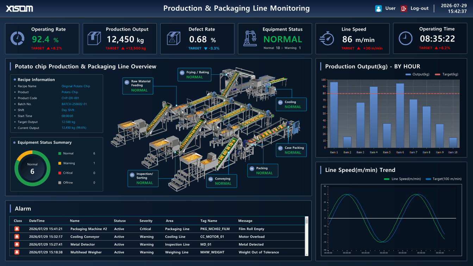Click the alarm bell for Multihead Weigher
The width and height of the screenshot is (473, 266).
[x=17, y=252]
